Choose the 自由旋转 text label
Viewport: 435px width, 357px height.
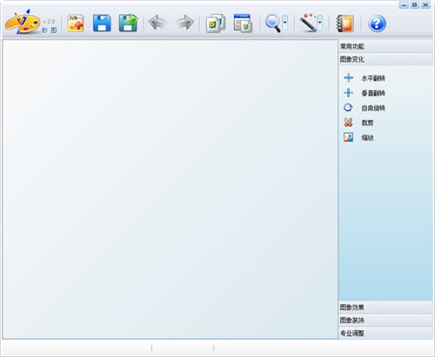pyautogui.click(x=373, y=108)
